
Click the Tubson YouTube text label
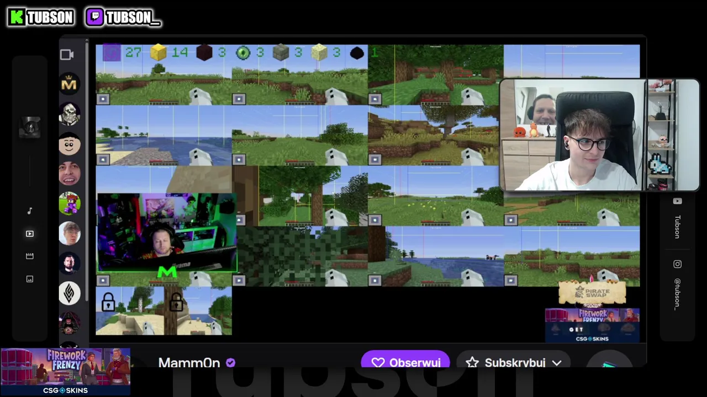tap(677, 227)
